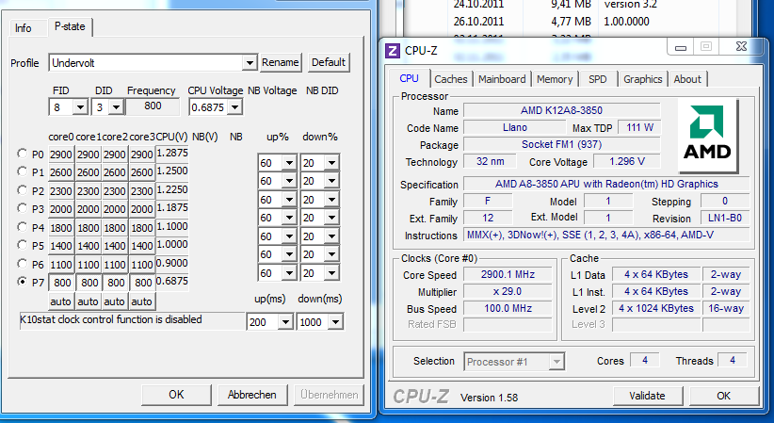Switch to the P-state tab

70,26
